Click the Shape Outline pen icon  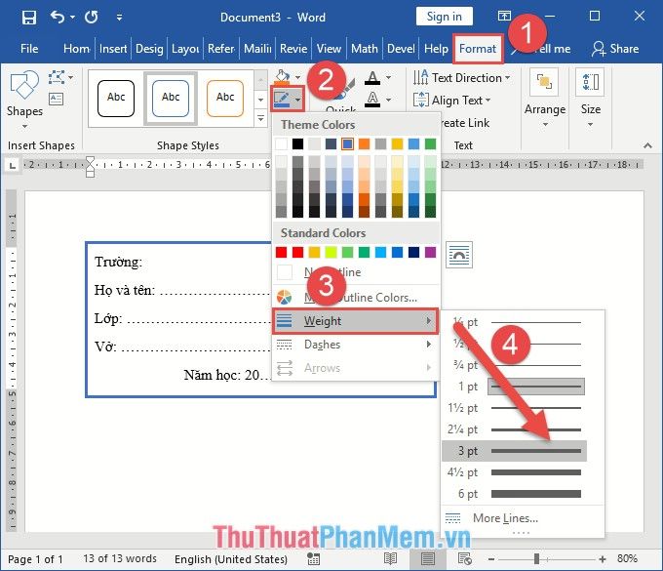[x=282, y=99]
